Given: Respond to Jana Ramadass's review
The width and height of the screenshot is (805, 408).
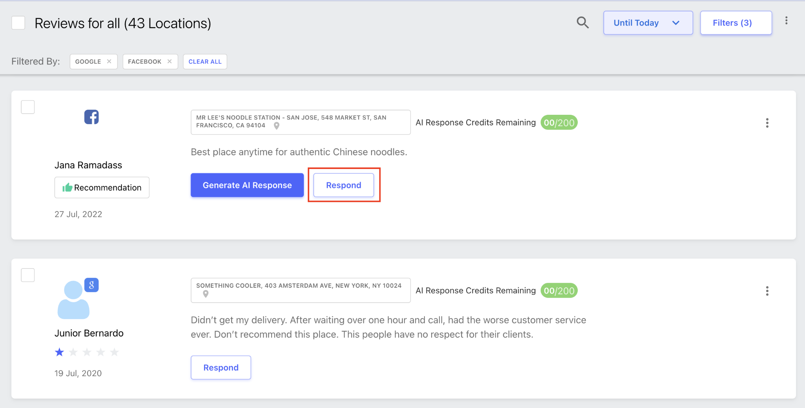Looking at the screenshot, I should pos(344,185).
